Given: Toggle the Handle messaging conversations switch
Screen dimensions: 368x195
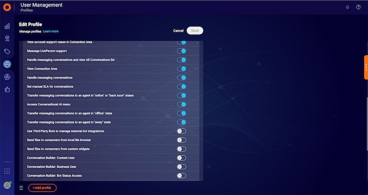Looking at the screenshot, I should [x=182, y=78].
